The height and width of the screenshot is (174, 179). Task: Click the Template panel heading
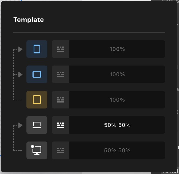[29, 20]
